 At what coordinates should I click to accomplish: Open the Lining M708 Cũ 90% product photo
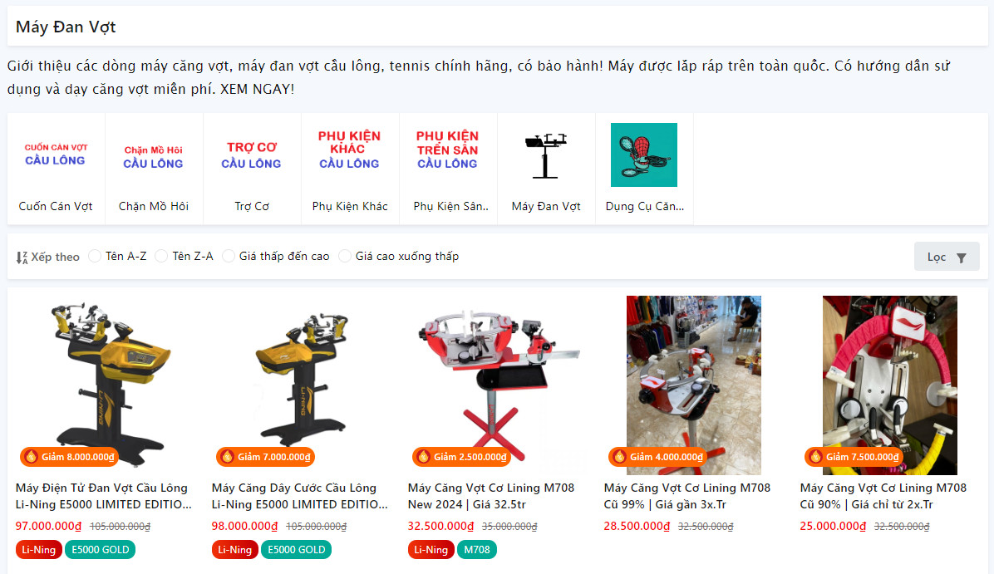pyautogui.click(x=889, y=385)
